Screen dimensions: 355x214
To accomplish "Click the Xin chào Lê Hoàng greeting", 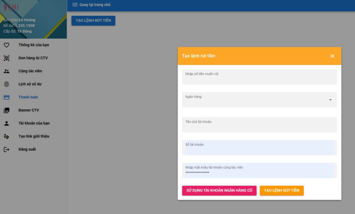I will click(x=19, y=20).
